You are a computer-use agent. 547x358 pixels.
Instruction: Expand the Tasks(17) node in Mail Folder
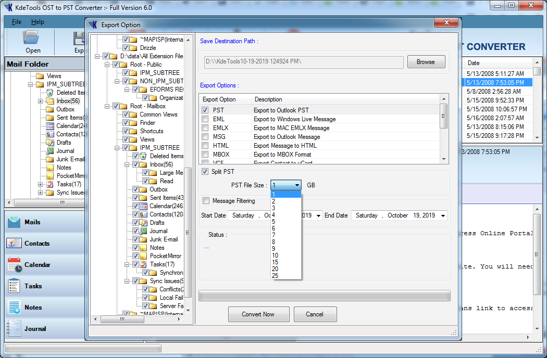[41, 184]
